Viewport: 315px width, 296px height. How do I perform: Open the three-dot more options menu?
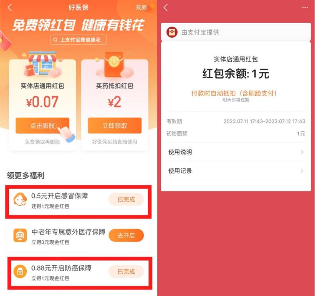click(305, 8)
